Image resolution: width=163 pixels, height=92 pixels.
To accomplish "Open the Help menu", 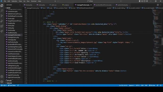I will (39, 1).
